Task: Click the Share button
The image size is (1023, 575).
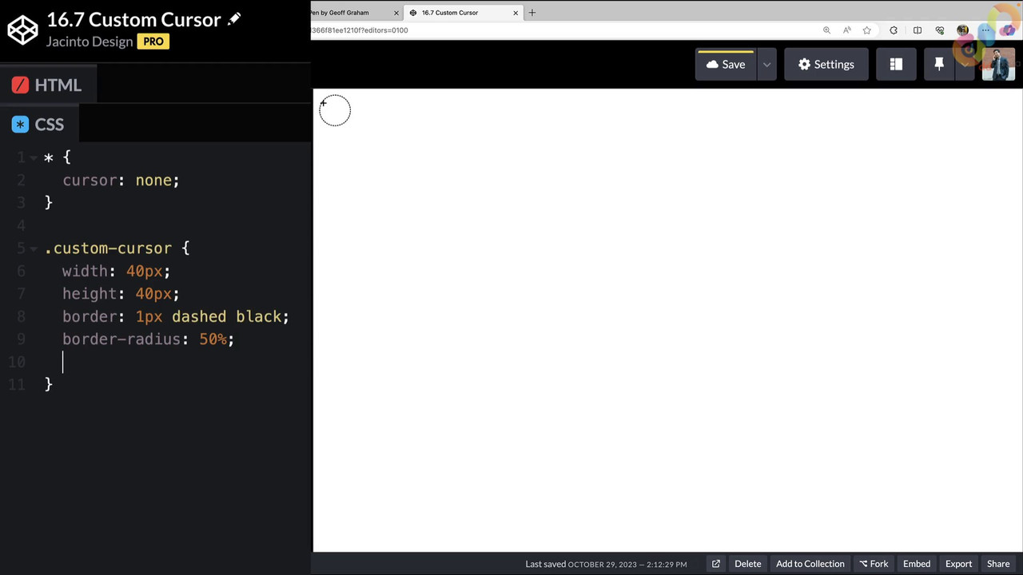Action: (x=998, y=564)
